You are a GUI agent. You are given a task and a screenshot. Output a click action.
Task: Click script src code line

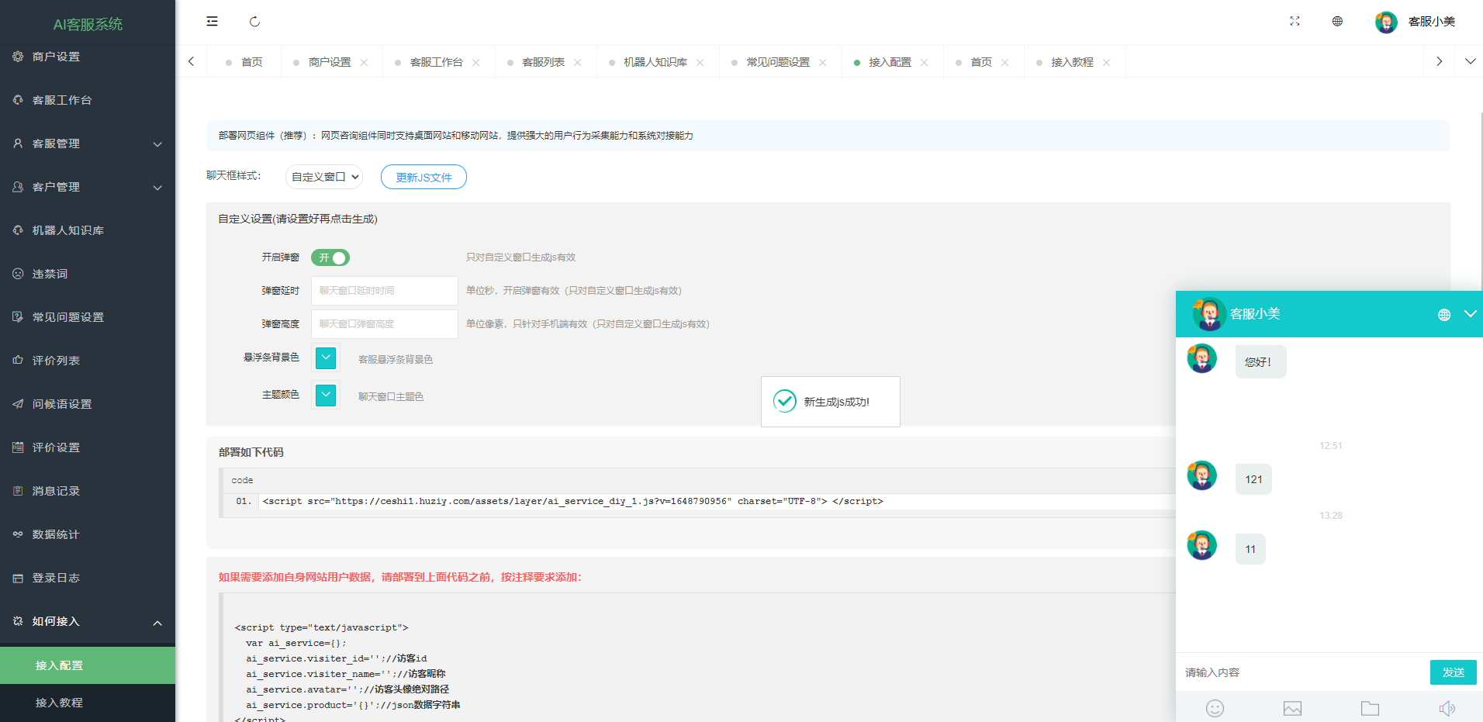573,501
